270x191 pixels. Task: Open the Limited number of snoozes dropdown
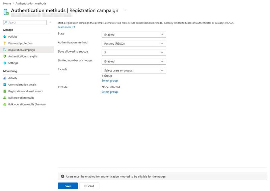click(x=134, y=61)
